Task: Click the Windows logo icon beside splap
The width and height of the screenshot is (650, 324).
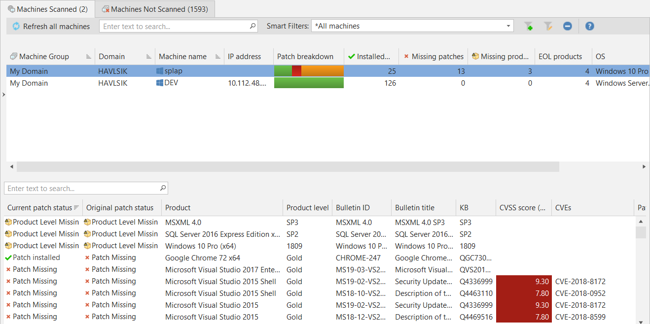Action: (160, 71)
